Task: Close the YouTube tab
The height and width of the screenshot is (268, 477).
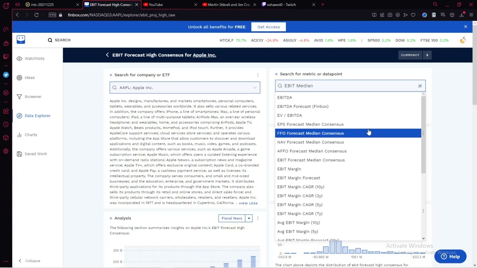Action: pos(196,4)
